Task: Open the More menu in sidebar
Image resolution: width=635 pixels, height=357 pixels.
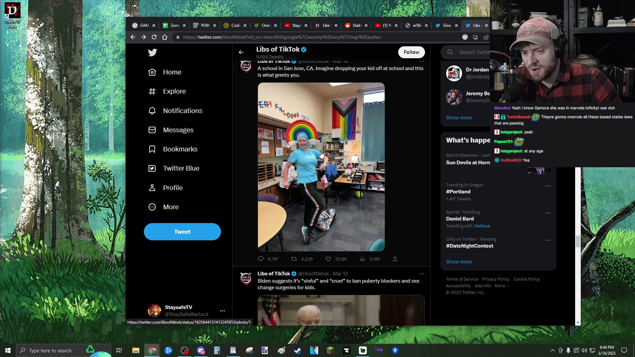Action: [x=164, y=207]
